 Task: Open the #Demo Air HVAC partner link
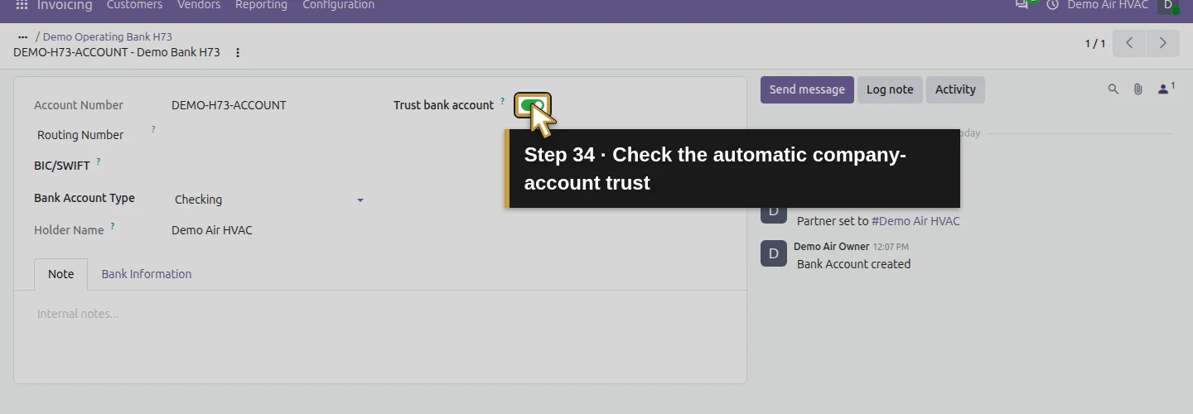(915, 221)
